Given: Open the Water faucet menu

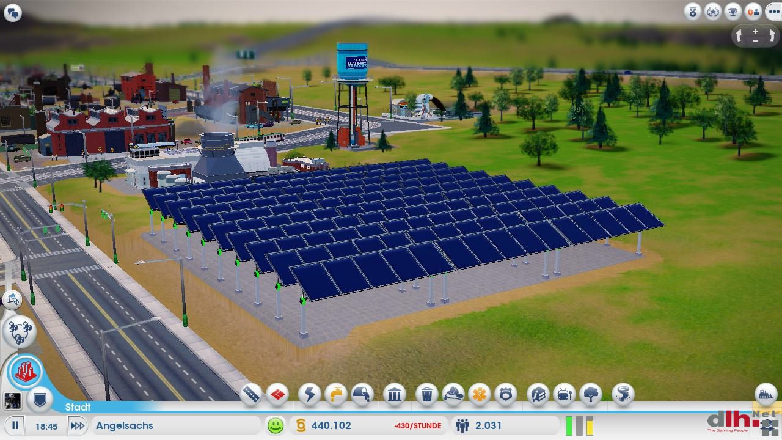Looking at the screenshot, I should pos(336,395).
